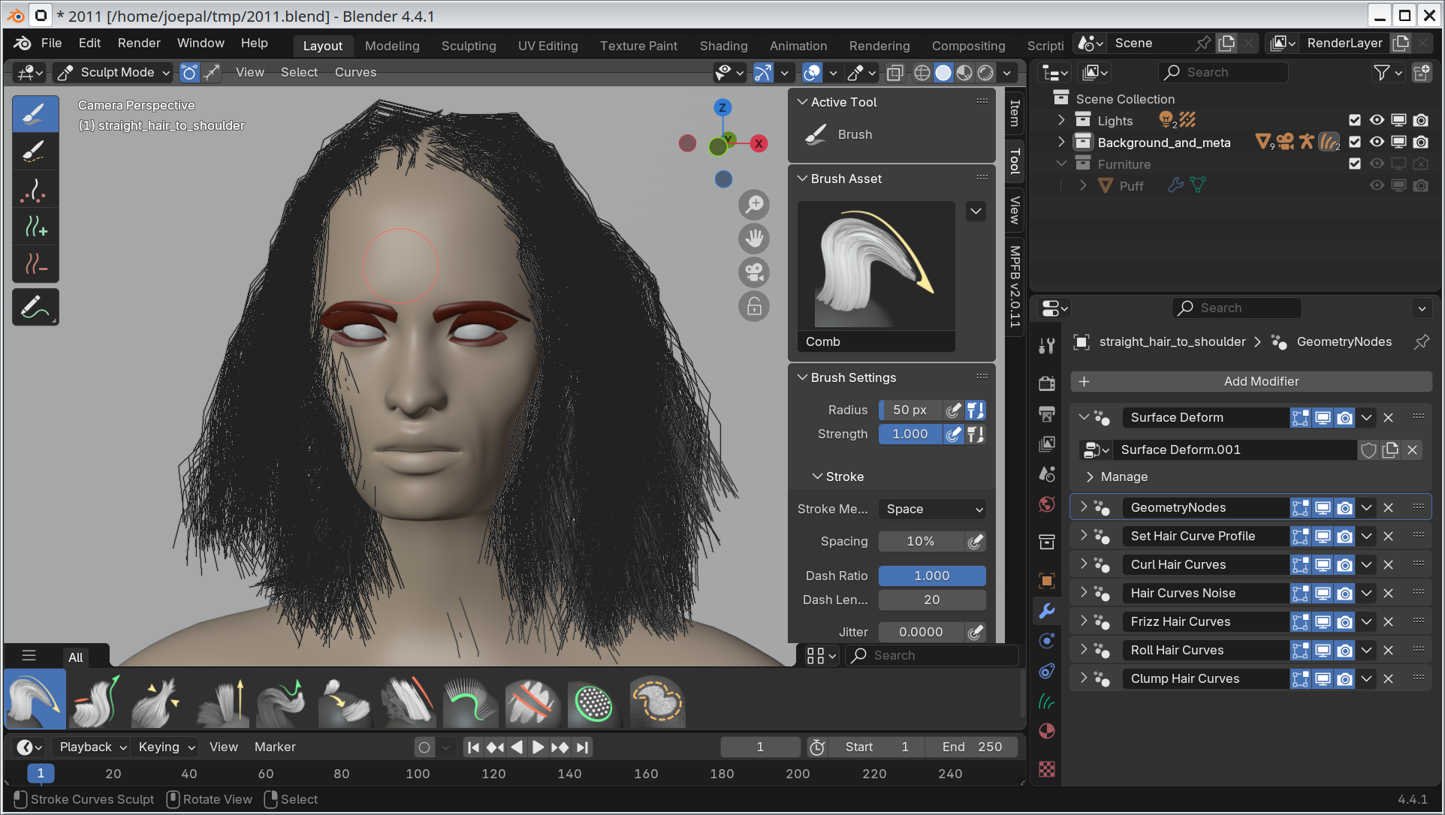Open the Edit menu
The height and width of the screenshot is (815, 1445).
89,43
